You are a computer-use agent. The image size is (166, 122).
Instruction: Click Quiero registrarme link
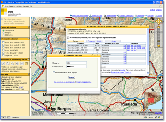point(84,82)
